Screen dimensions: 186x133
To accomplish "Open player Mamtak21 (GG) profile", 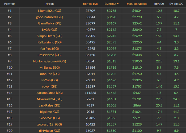I will coord(49,11).
